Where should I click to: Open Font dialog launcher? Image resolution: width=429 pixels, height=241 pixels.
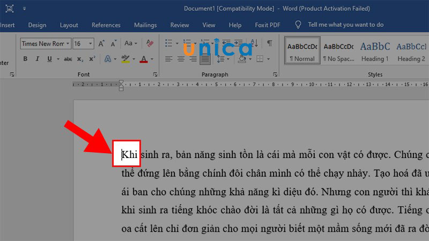[155, 74]
